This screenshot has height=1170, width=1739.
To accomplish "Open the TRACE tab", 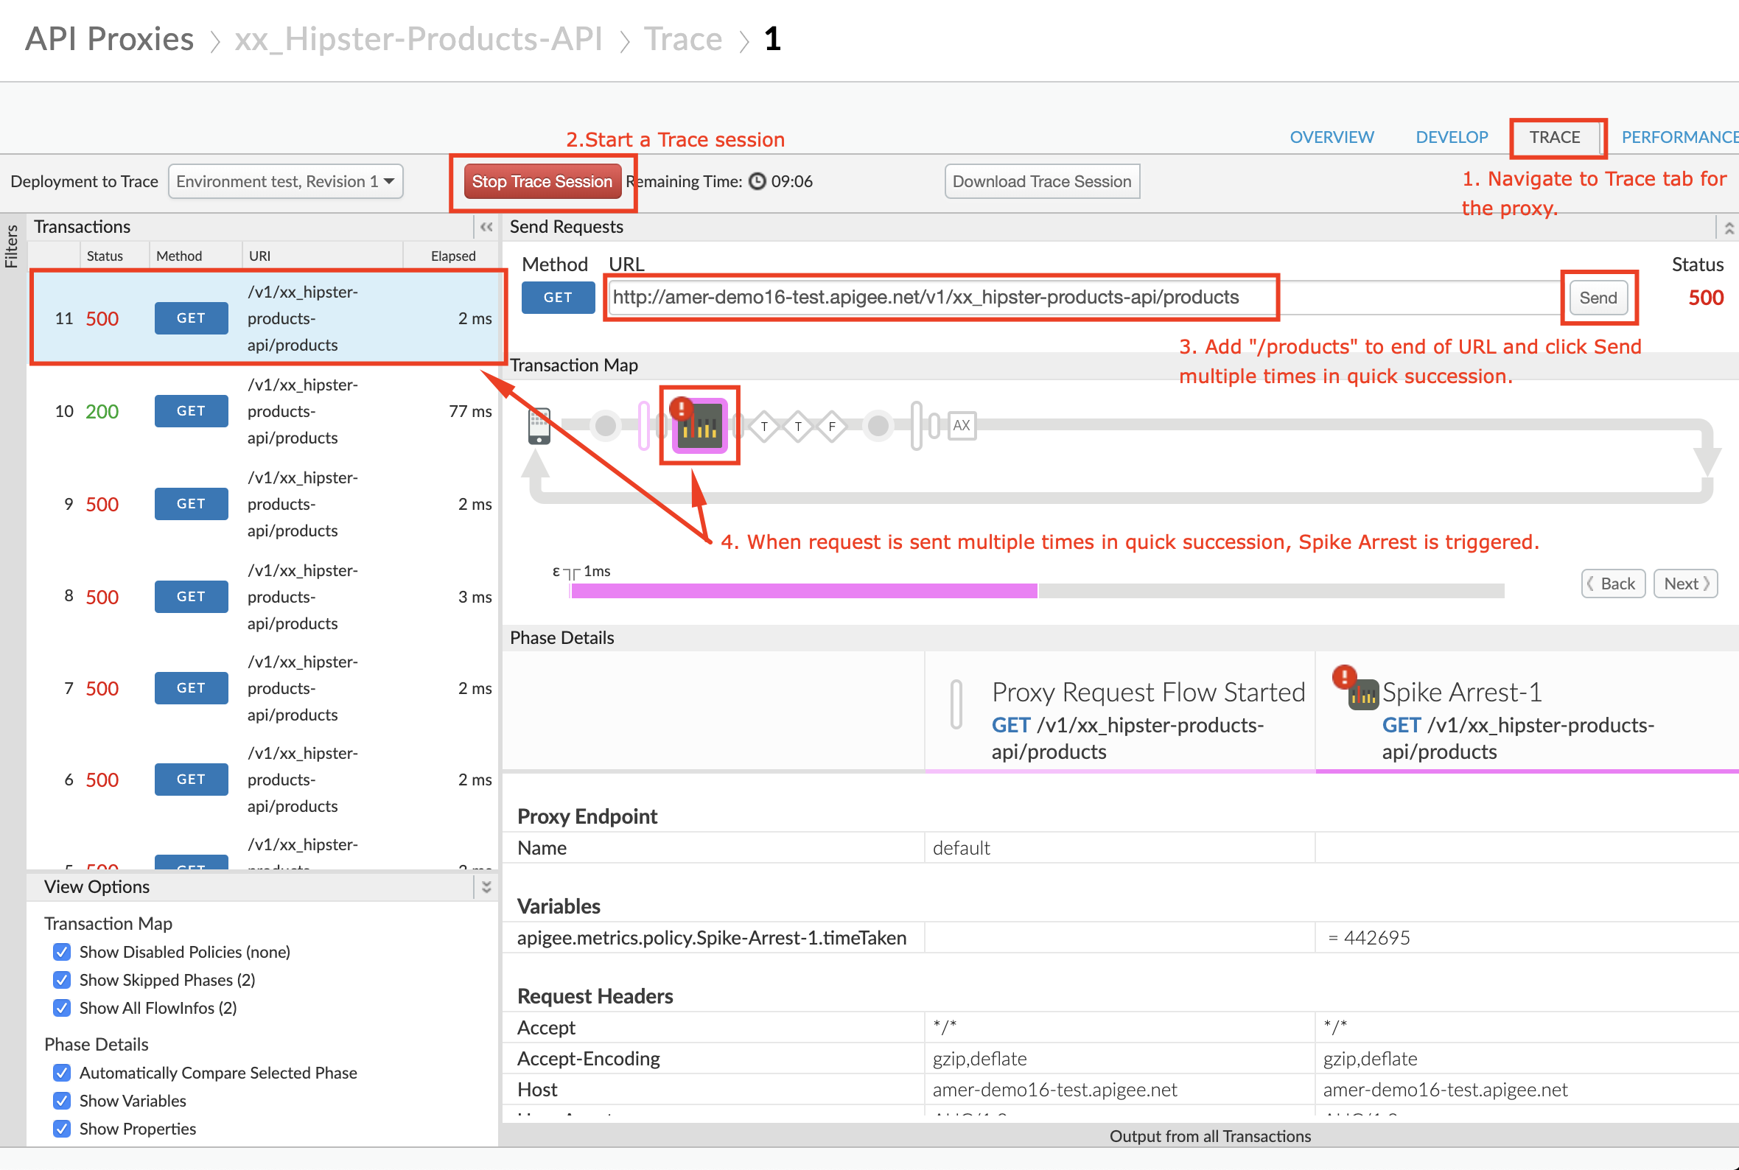I will click(1555, 137).
